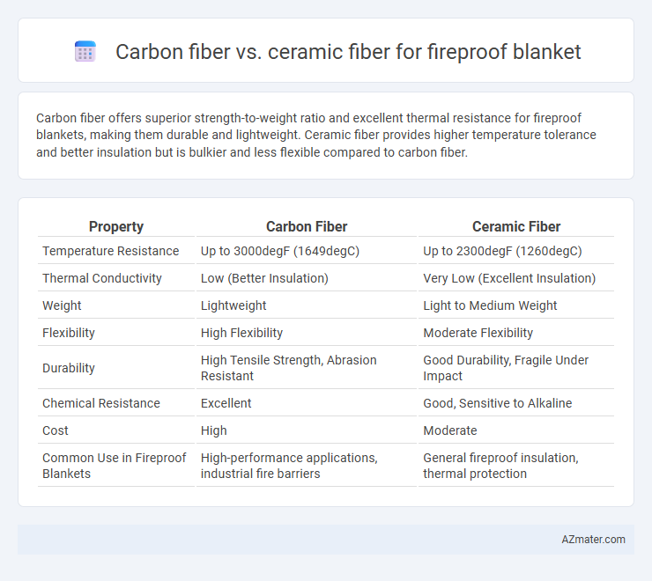Click the 'Durability' row label
Viewport: 652px width, 581px height.
[x=69, y=368]
